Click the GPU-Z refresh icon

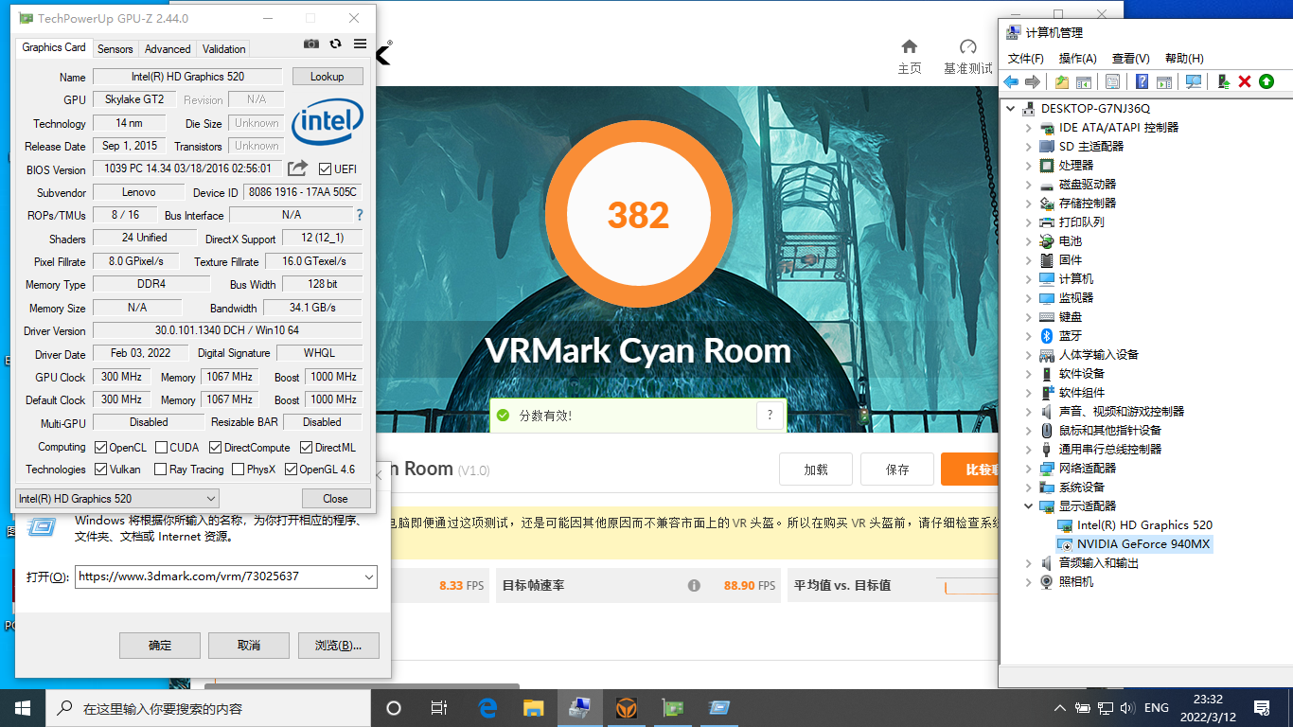click(335, 44)
